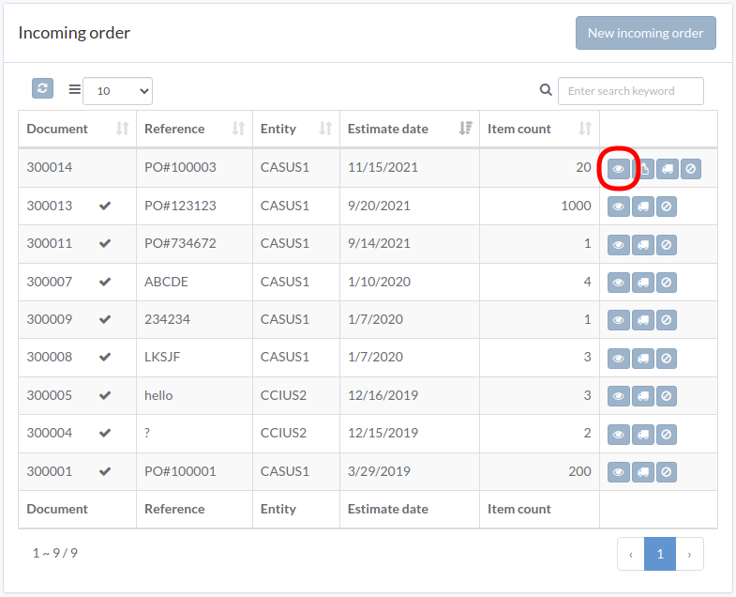This screenshot has width=736, height=597.
Task: Click truck icon in row 300007
Action: (x=643, y=283)
